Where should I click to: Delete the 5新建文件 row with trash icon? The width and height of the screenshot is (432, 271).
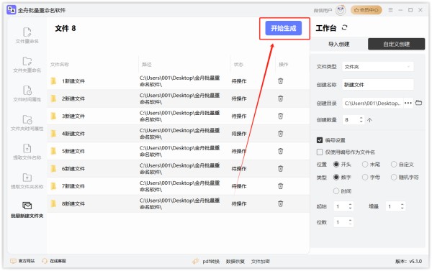tap(281, 151)
